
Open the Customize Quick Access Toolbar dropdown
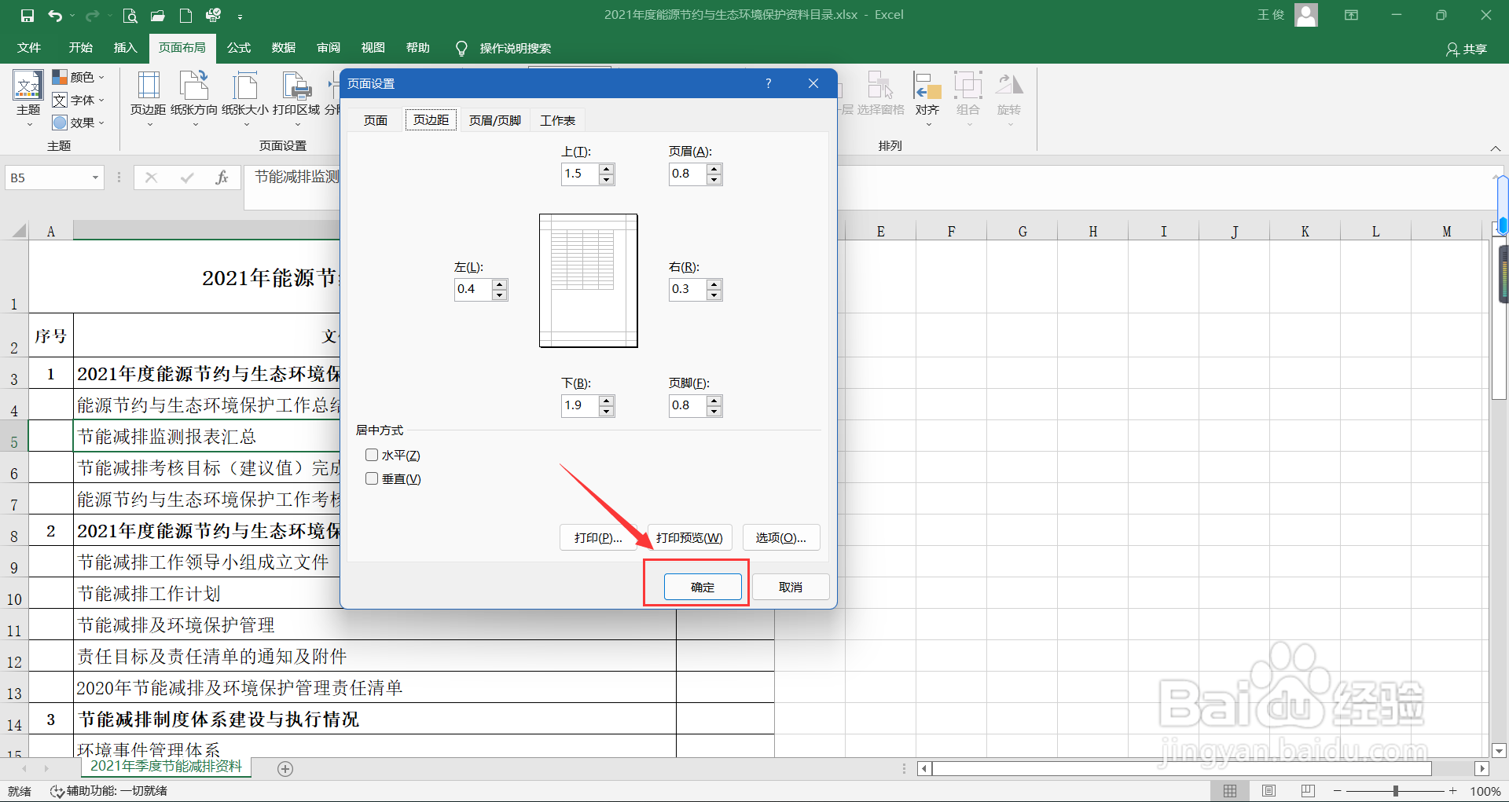click(x=240, y=16)
